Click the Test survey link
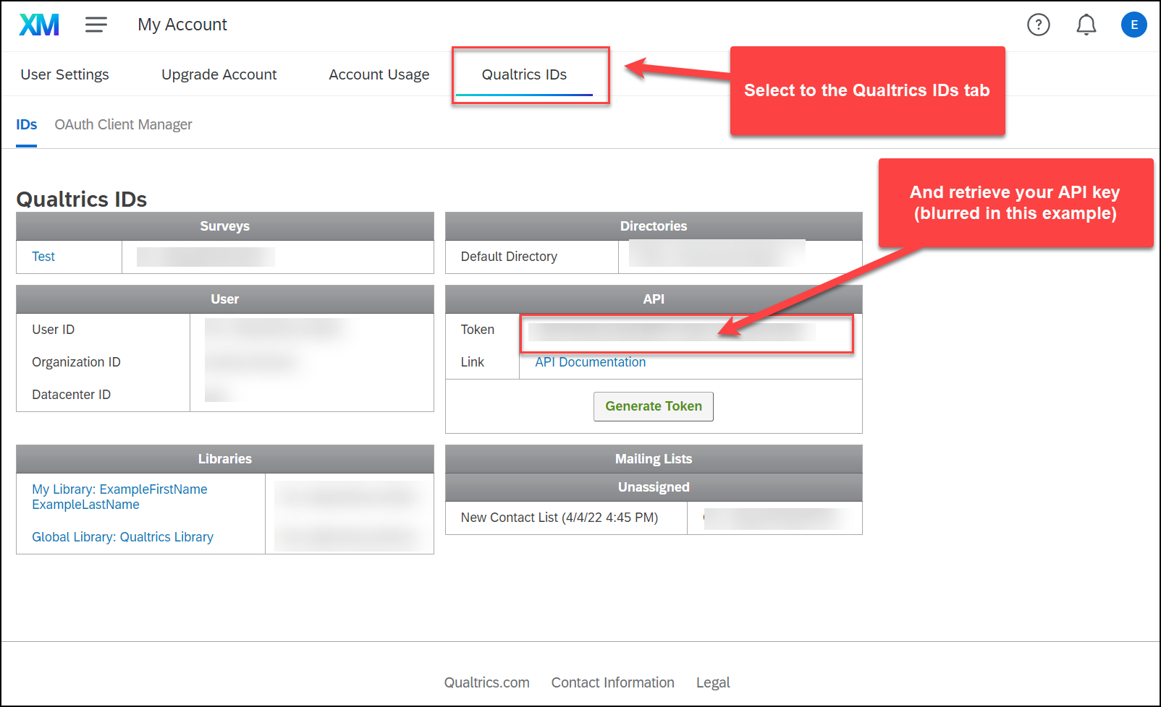 (x=43, y=257)
